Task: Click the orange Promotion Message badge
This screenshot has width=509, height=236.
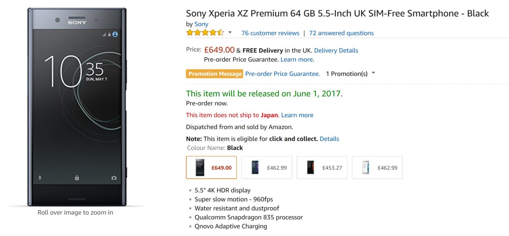Action: pyautogui.click(x=214, y=74)
